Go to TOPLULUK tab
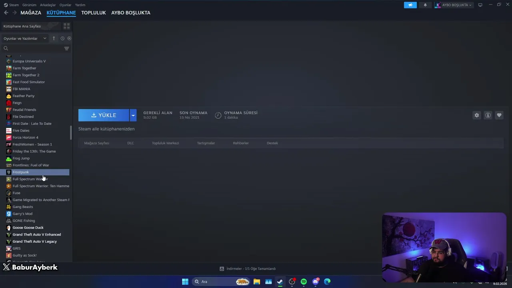 coord(94,13)
